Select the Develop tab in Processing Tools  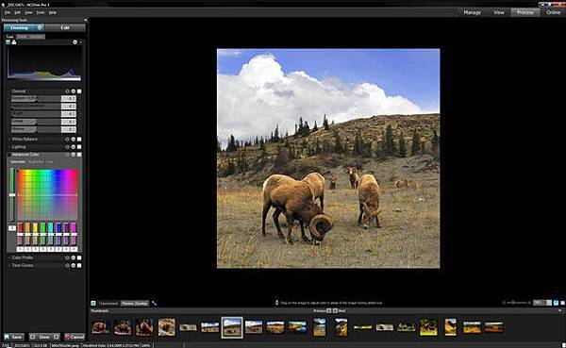(20, 27)
